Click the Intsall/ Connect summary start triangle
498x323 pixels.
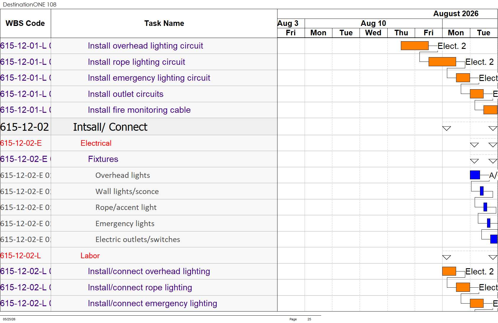(x=447, y=128)
